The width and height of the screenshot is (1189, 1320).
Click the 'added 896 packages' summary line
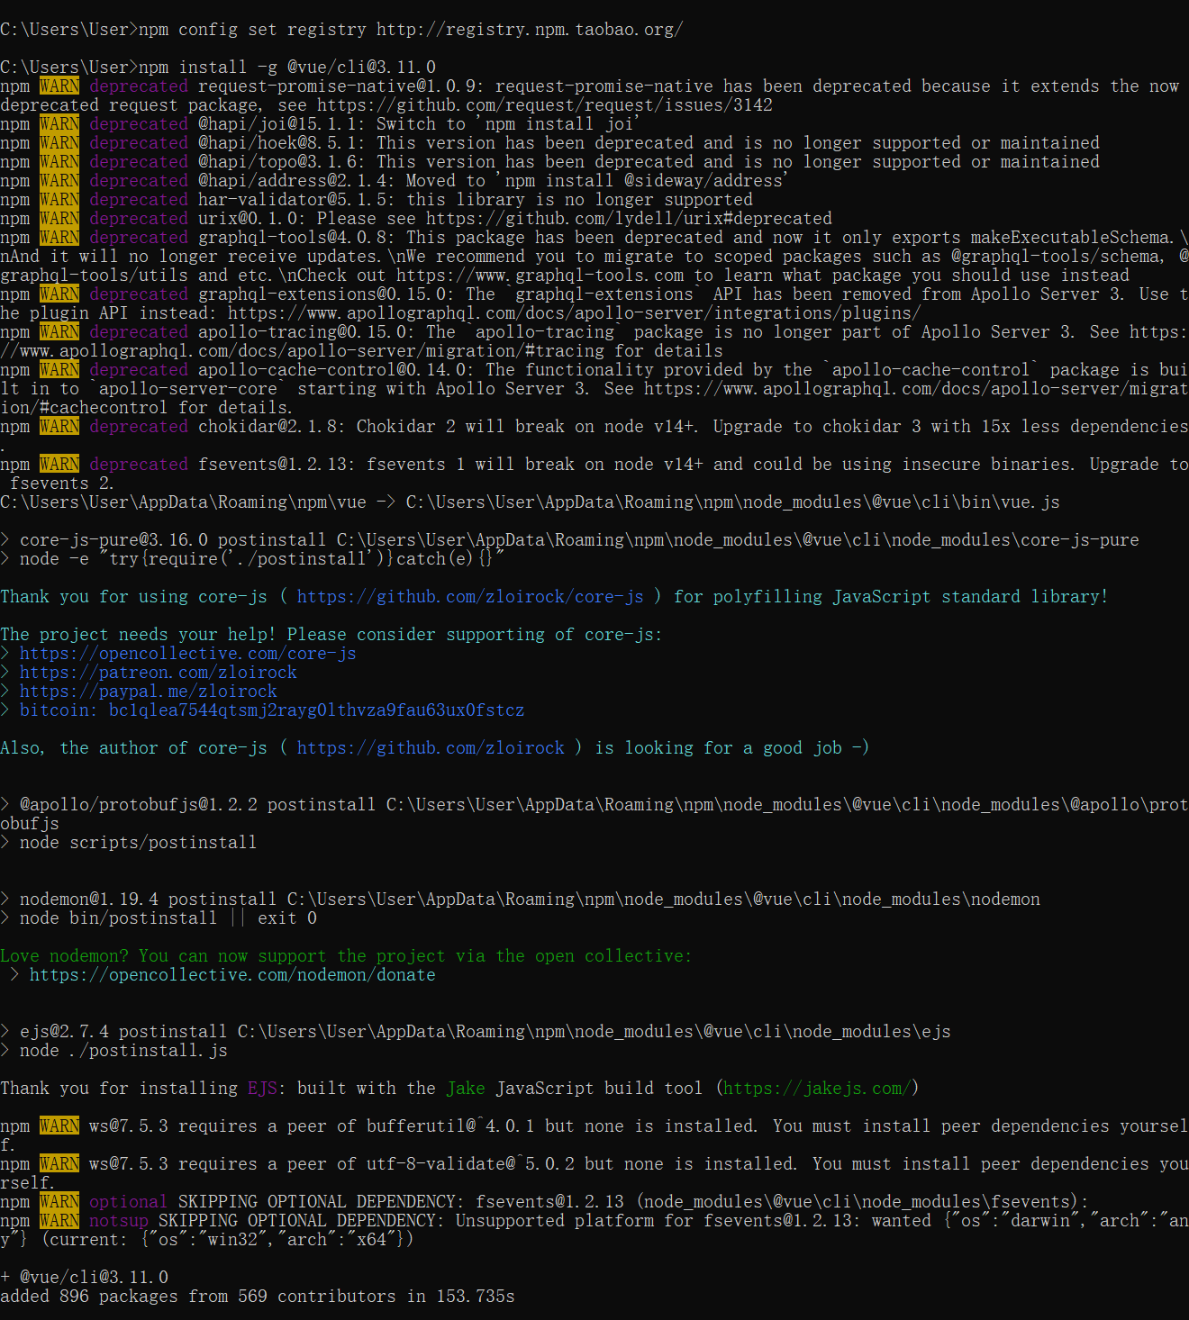tap(258, 1296)
